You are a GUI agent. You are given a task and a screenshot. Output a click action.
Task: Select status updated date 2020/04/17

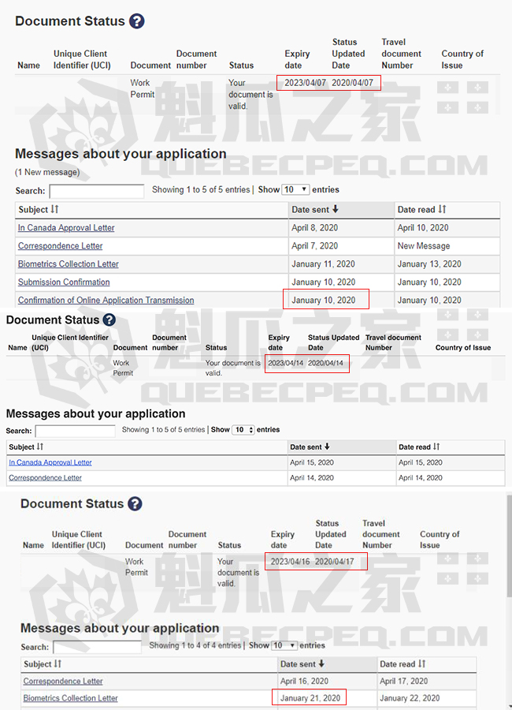[335, 562]
